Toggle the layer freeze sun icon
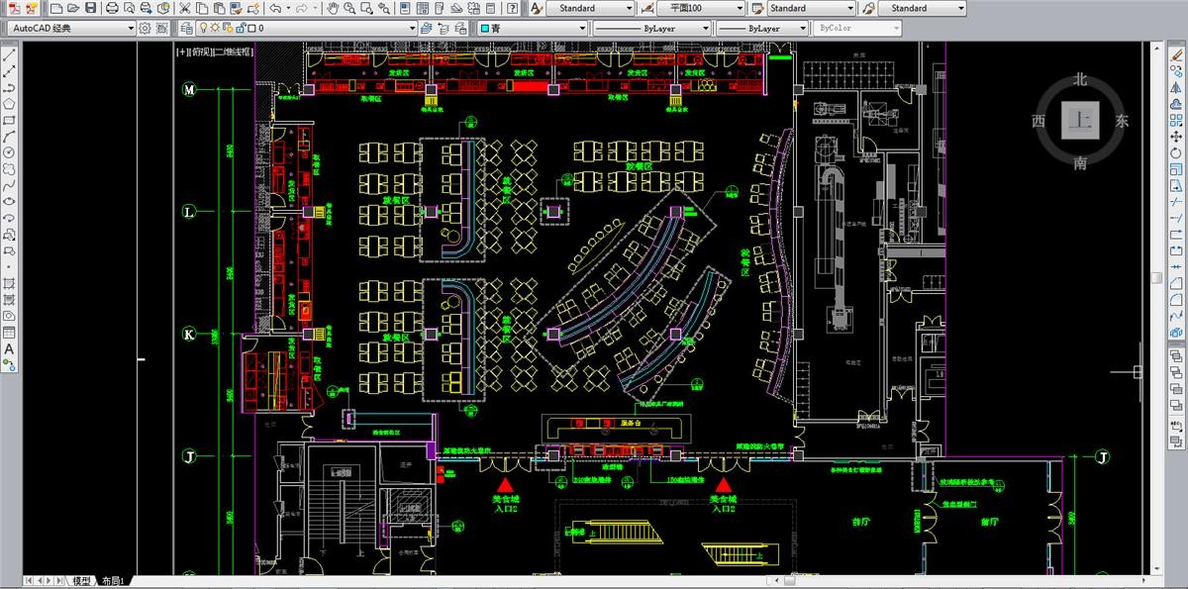This screenshot has height=589, width=1188. click(215, 29)
